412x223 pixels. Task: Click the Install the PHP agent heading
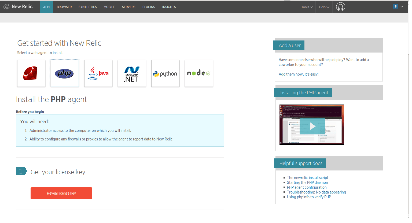click(51, 99)
